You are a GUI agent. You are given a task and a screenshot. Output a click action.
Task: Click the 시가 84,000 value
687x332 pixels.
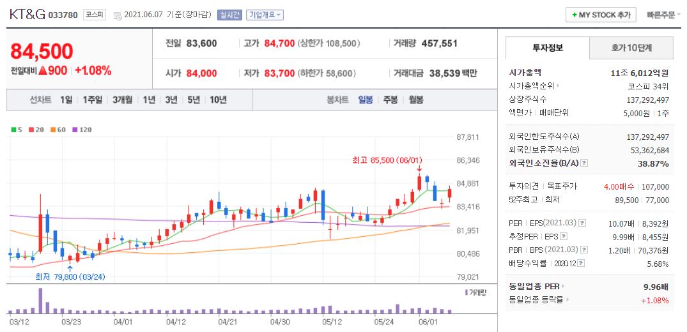pyautogui.click(x=201, y=73)
